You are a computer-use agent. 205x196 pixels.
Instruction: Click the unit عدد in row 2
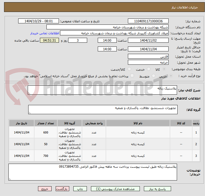pos(94,144)
